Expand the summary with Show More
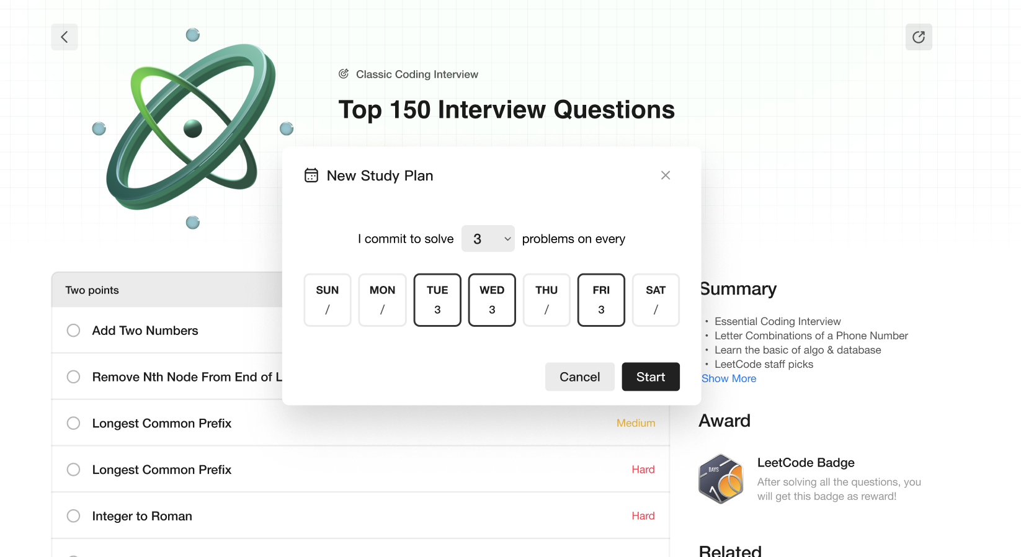1021x557 pixels. (729, 379)
